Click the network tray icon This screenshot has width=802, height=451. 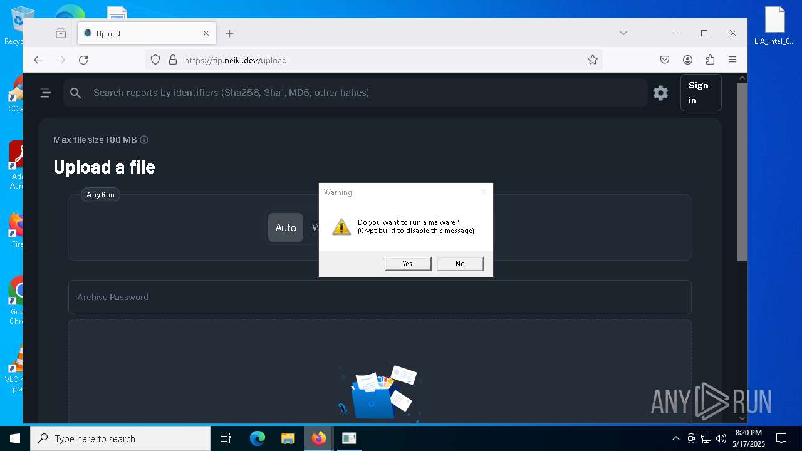tap(706, 438)
